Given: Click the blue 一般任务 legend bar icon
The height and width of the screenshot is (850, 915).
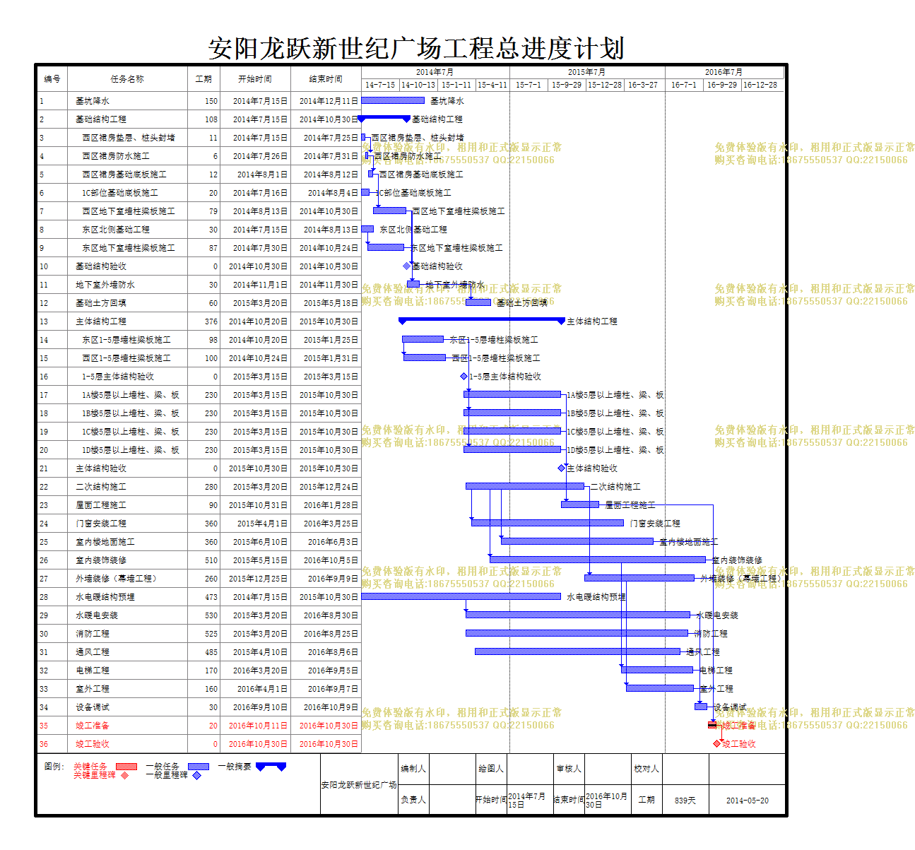Looking at the screenshot, I should click(x=199, y=766).
